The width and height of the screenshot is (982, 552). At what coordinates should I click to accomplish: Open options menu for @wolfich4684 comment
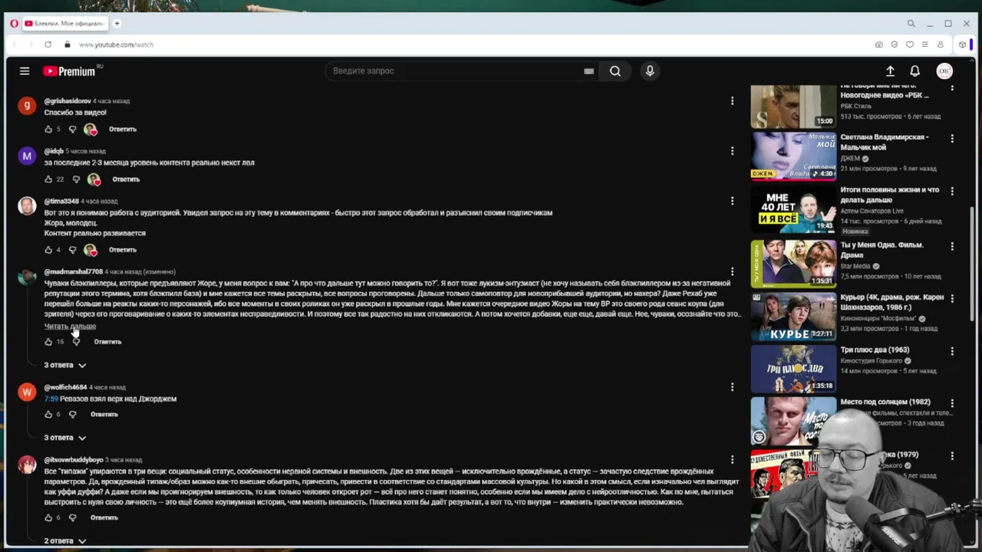point(732,387)
